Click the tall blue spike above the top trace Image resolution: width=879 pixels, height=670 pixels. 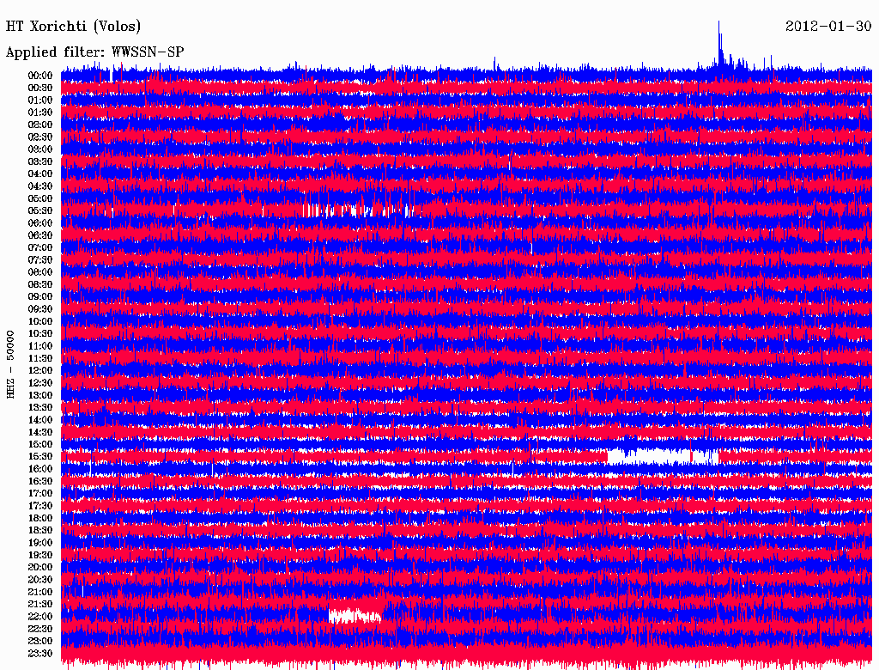pos(719,43)
